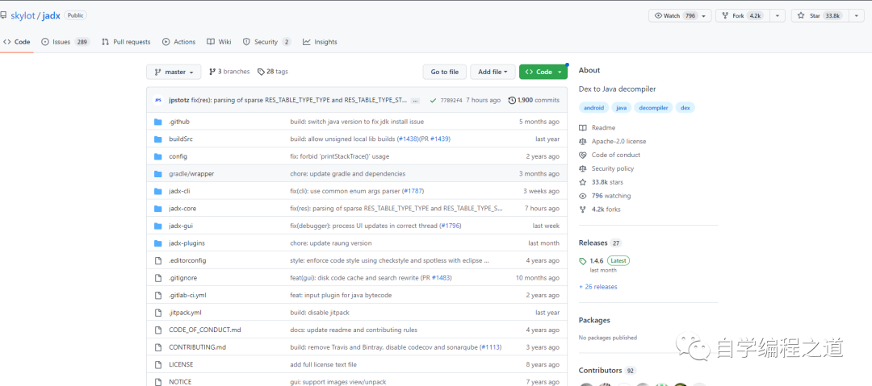Open the .jitpack.yml file
Screen dimensions: 872x386
(x=186, y=313)
